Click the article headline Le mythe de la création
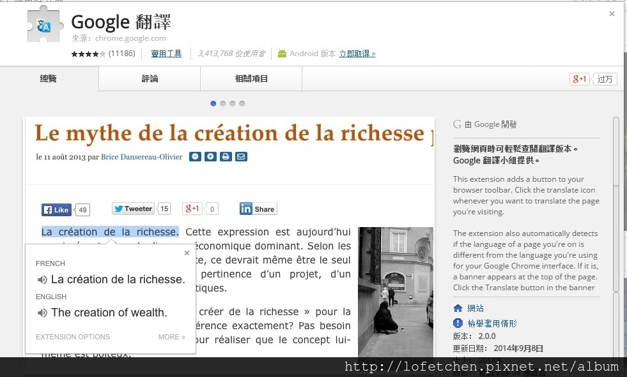Screen dimensions: 627x377 point(234,133)
